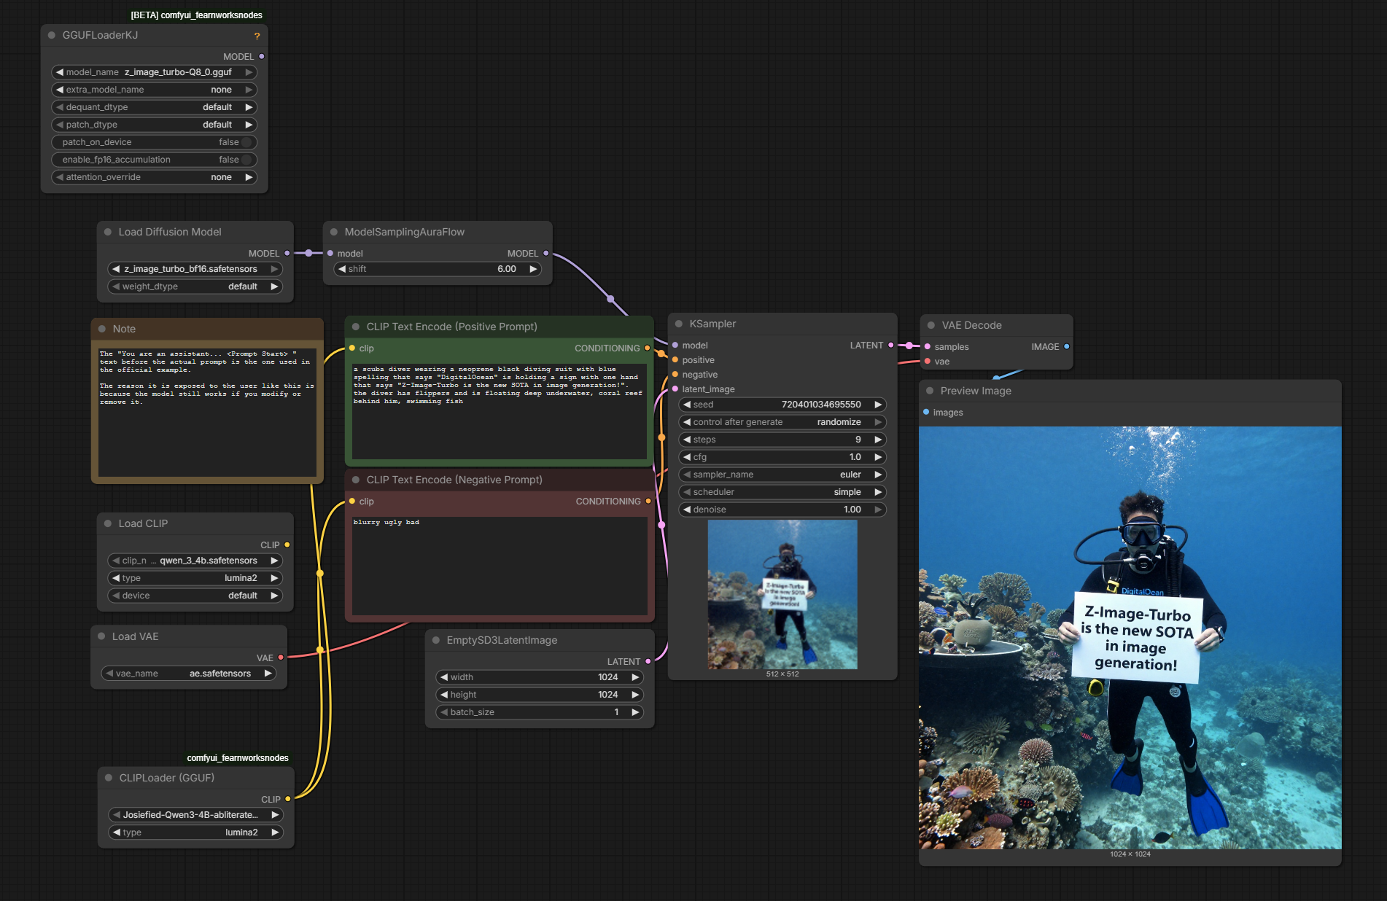This screenshot has width=1387, height=901.
Task: Open the attention_override dropdown
Action: tap(155, 177)
